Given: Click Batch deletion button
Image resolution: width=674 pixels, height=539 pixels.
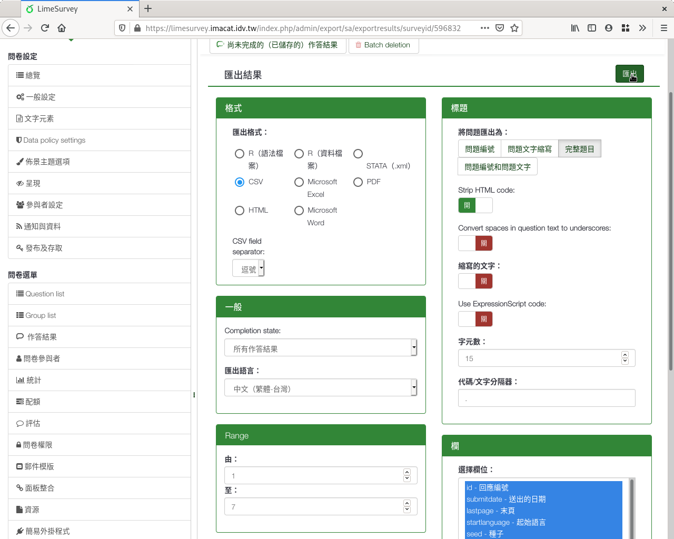Looking at the screenshot, I should pos(383,45).
